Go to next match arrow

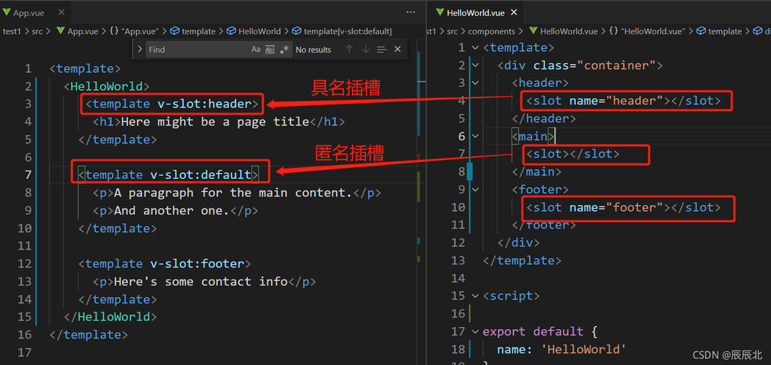coord(365,49)
